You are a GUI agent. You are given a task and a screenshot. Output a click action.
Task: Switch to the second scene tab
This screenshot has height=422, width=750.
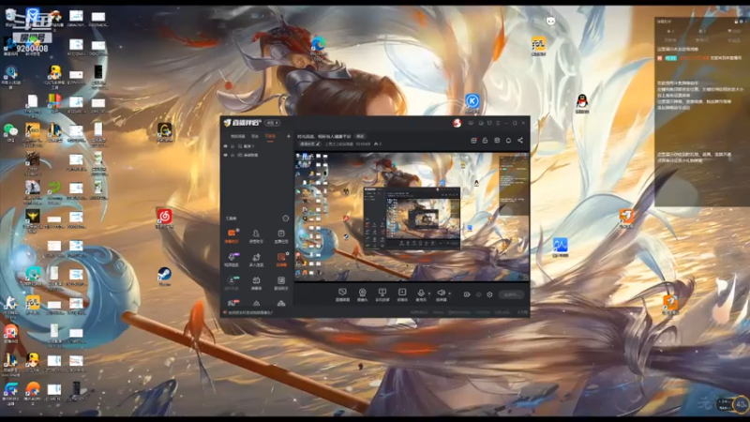pyautogui.click(x=255, y=136)
